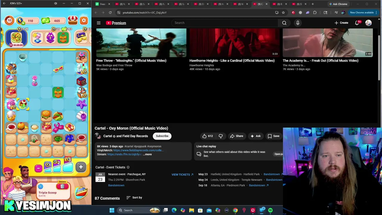Viewport: 382px width, 215px height.
Task: Open The Academy Is... Freak Out thumbnail
Action: point(327,43)
